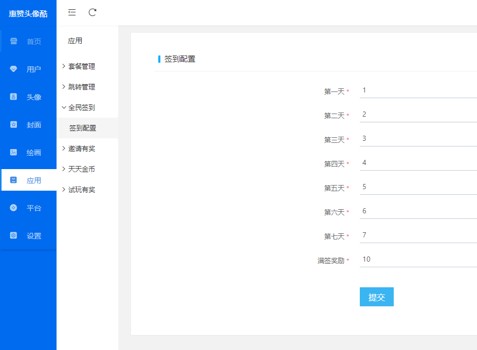Image resolution: width=477 pixels, height=350 pixels.
Task: Expand 跳转管理 submenu chevron
Action: click(64, 87)
